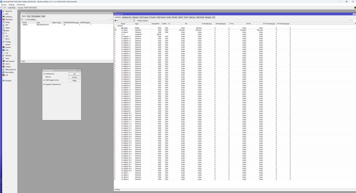Open the Queues section
This screenshot has width=356, height=193.
(8, 47)
